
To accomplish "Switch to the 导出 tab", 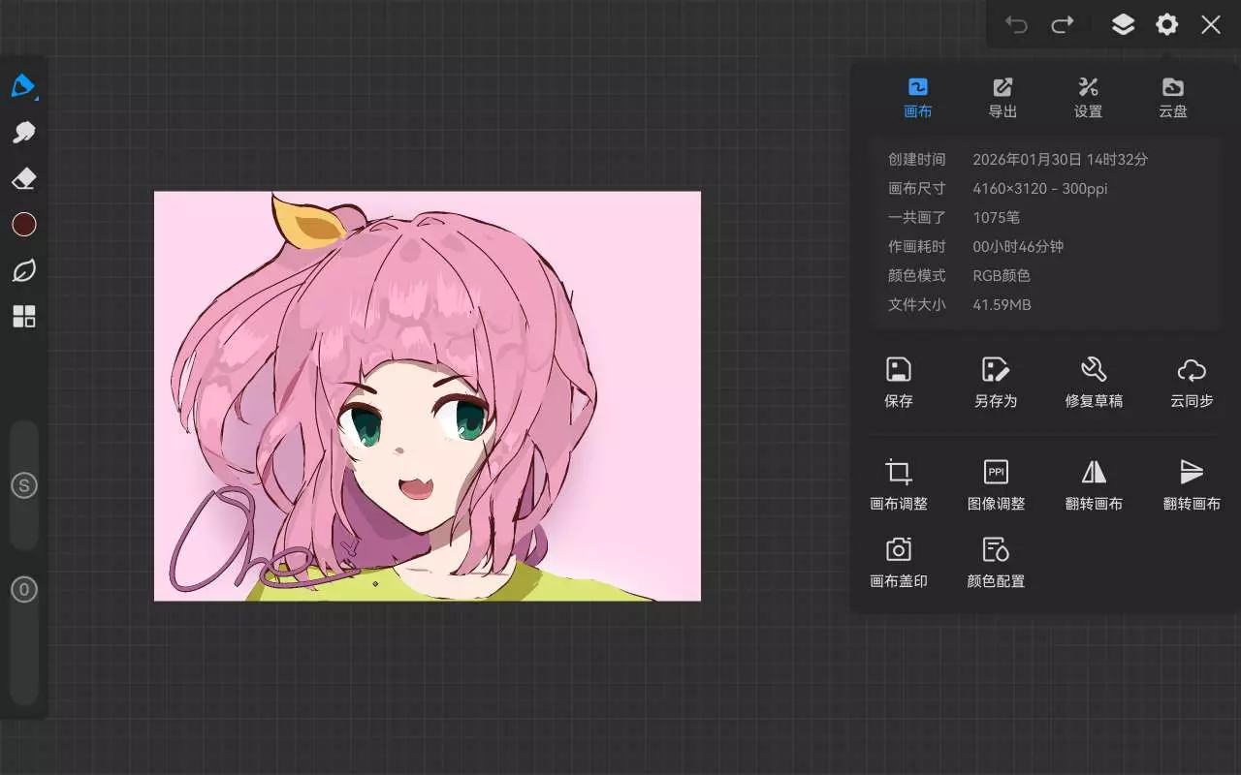I will [x=1002, y=98].
